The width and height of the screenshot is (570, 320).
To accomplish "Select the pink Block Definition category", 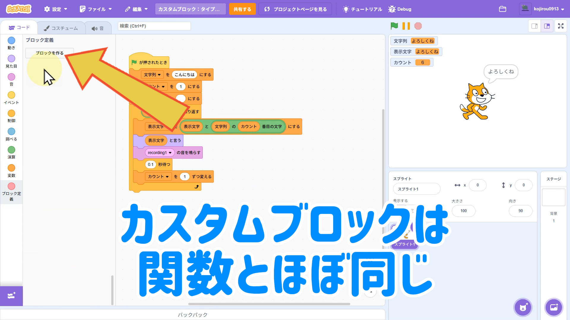I will click(11, 186).
